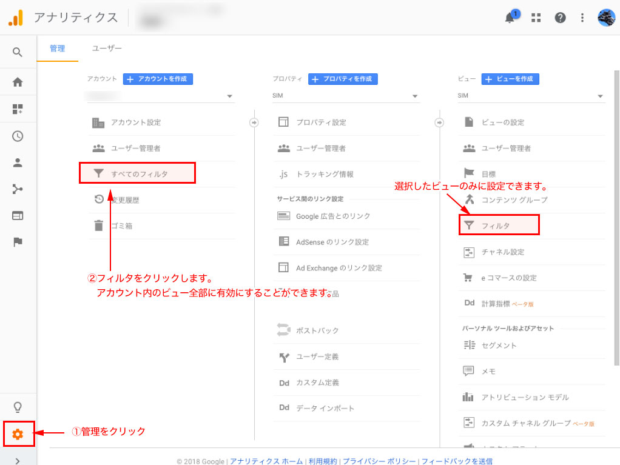Click the ビューを作成 button

510,79
